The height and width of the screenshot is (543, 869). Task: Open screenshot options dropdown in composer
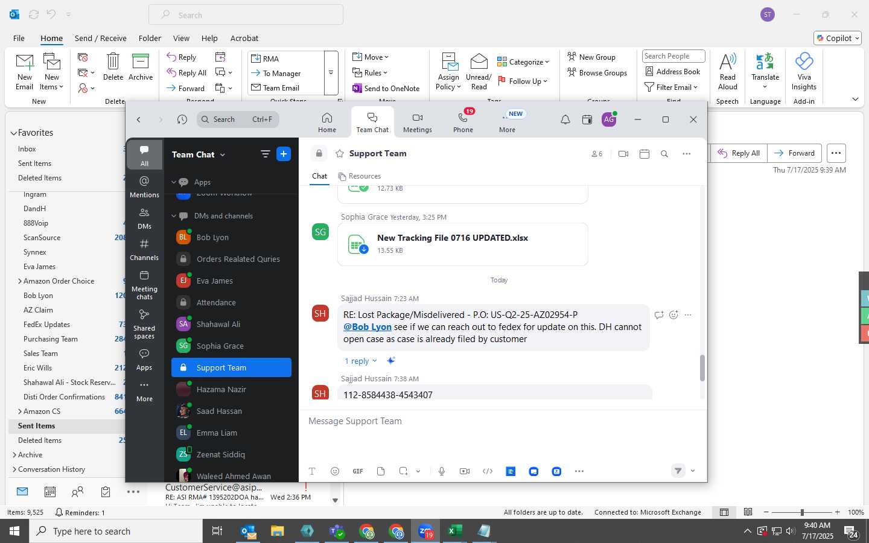pos(418,471)
